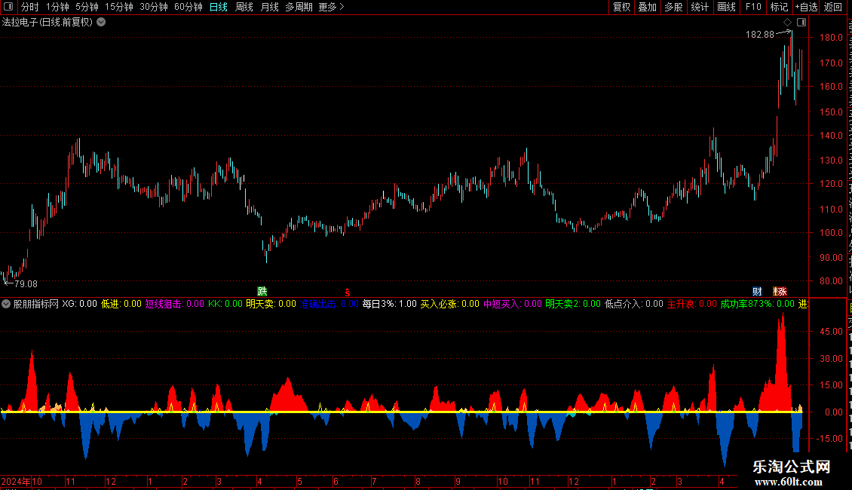
Task: Click the 返回 back button
Action: (832, 7)
